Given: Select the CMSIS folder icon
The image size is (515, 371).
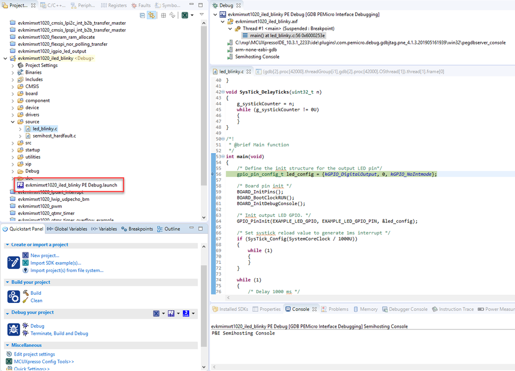Looking at the screenshot, I should [21, 87].
